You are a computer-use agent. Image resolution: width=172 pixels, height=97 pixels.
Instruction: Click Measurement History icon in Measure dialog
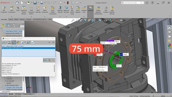tap(33, 42)
